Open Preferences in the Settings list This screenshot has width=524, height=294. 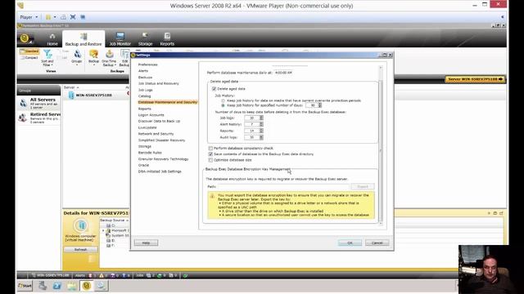point(147,65)
